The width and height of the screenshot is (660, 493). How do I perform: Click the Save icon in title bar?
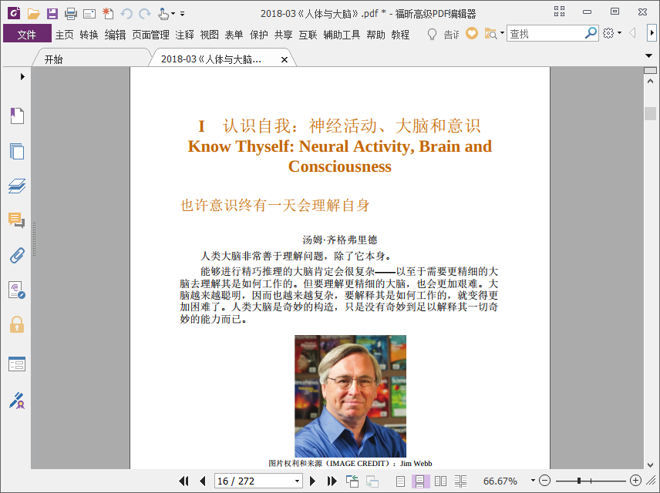coord(52,13)
